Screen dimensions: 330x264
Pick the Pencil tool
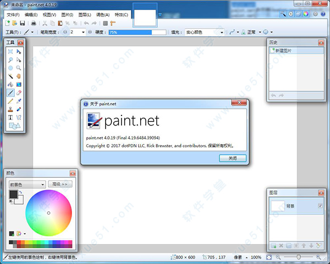point(10,101)
